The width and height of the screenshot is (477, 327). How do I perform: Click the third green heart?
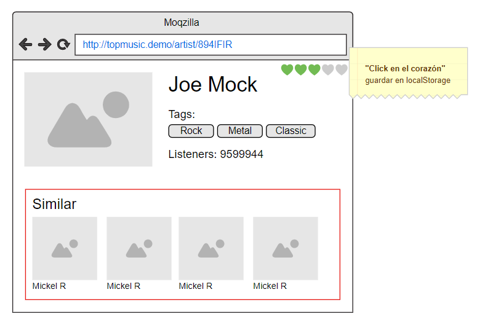(x=315, y=69)
